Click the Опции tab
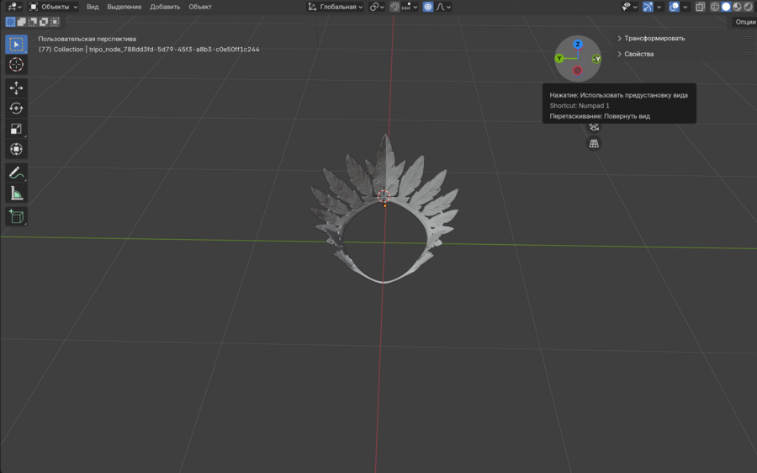Image resolution: width=757 pixels, height=473 pixels. point(744,22)
